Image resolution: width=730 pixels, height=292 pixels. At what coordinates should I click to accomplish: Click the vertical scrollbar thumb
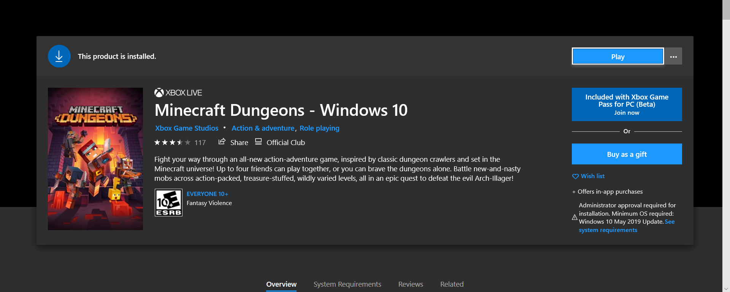tap(726, 10)
